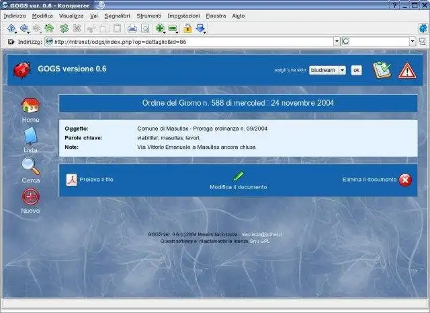Print the page with the printer icon
The image size is (430, 313).
click(x=132, y=28)
